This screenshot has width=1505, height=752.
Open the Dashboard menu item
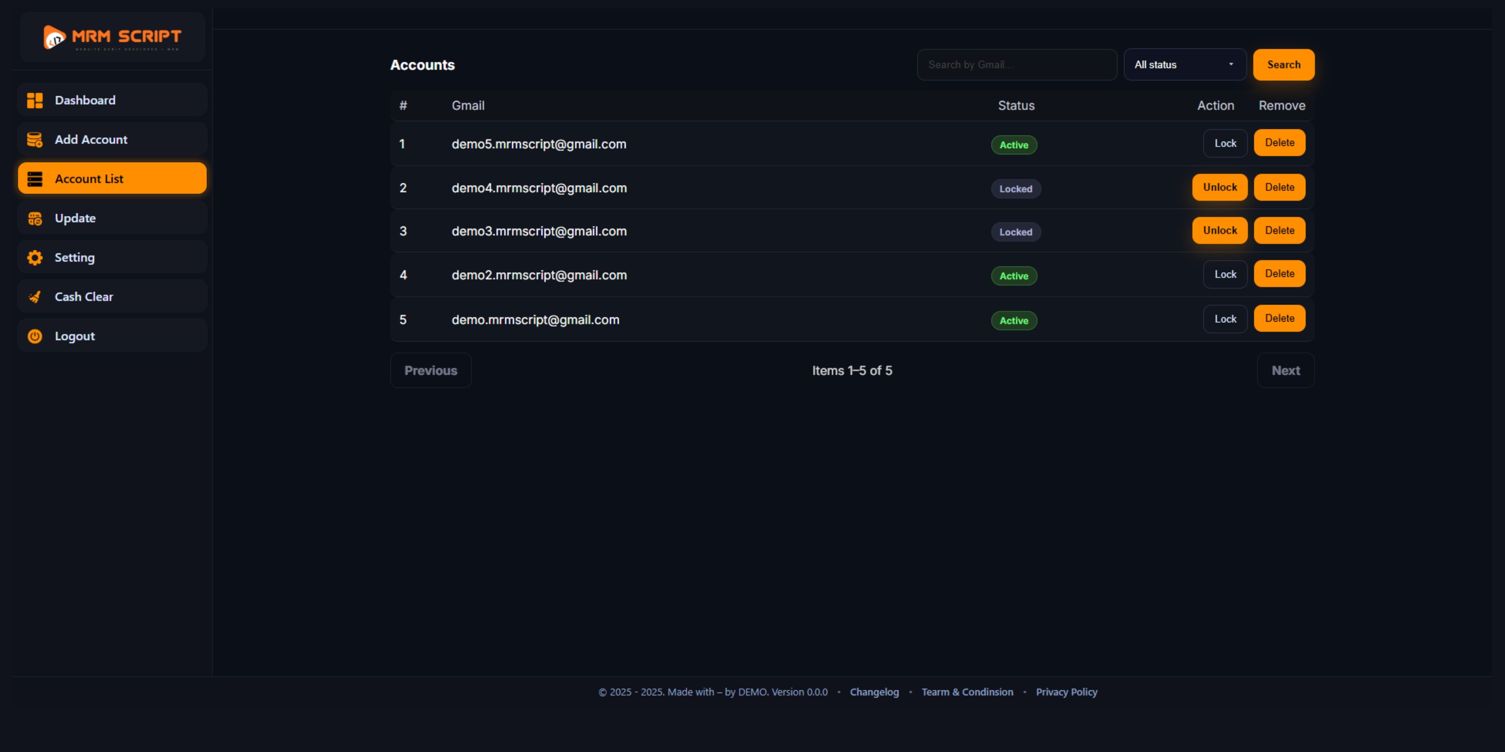click(x=112, y=100)
